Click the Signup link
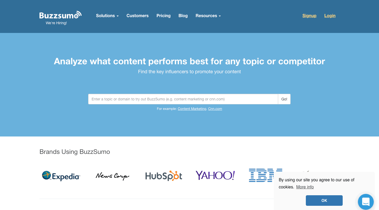The width and height of the screenshot is (379, 210). (x=309, y=16)
